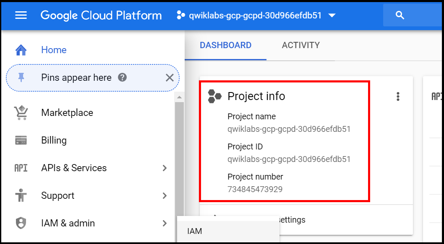The height and width of the screenshot is (244, 444).
Task: Switch to the ACTIVITY tab
Action: (x=301, y=45)
